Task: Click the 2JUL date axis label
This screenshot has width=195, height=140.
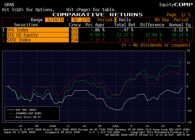Action: click(x=116, y=126)
